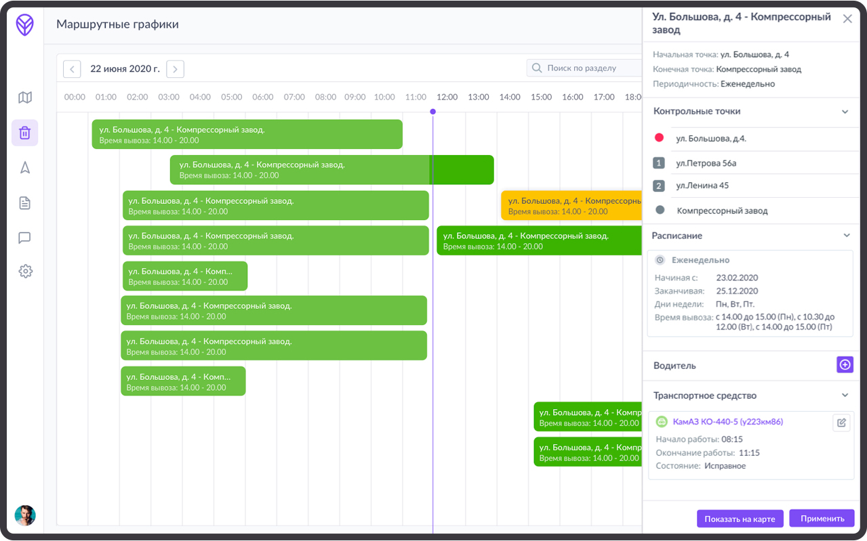Open the documents sidebar icon

pos(25,203)
